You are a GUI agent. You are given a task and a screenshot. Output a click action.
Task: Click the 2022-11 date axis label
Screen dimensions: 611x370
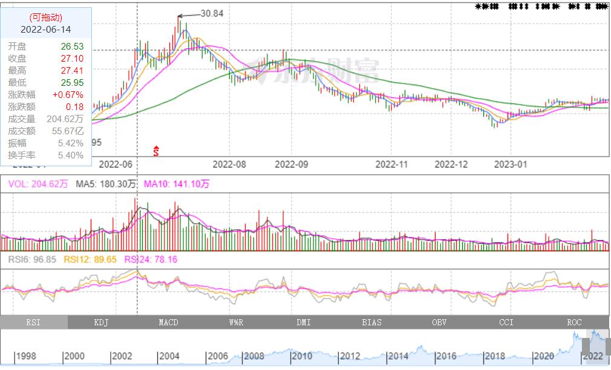pos(391,164)
